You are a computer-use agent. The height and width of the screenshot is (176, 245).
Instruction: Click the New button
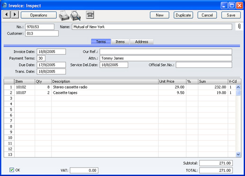pyautogui.click(x=159, y=15)
